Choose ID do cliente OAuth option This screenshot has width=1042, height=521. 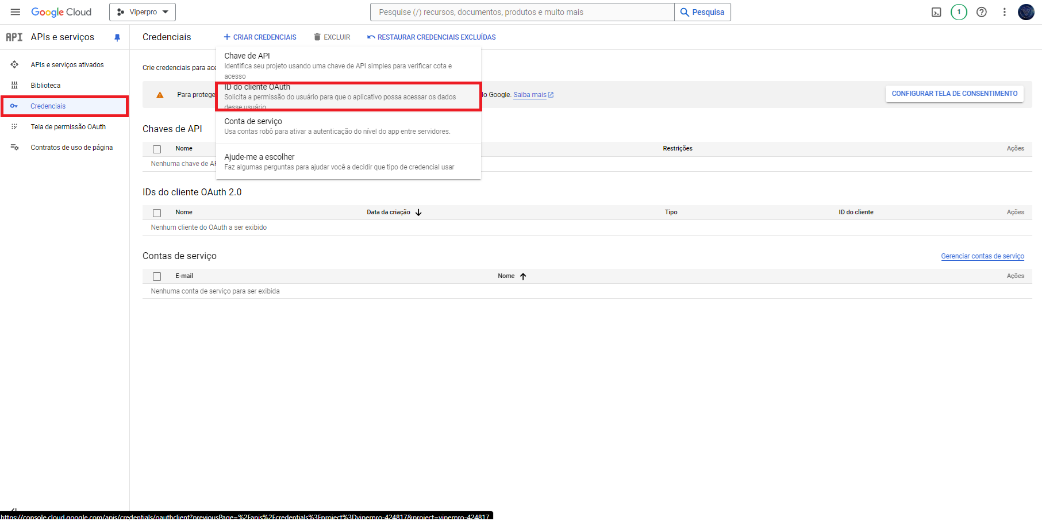point(348,96)
